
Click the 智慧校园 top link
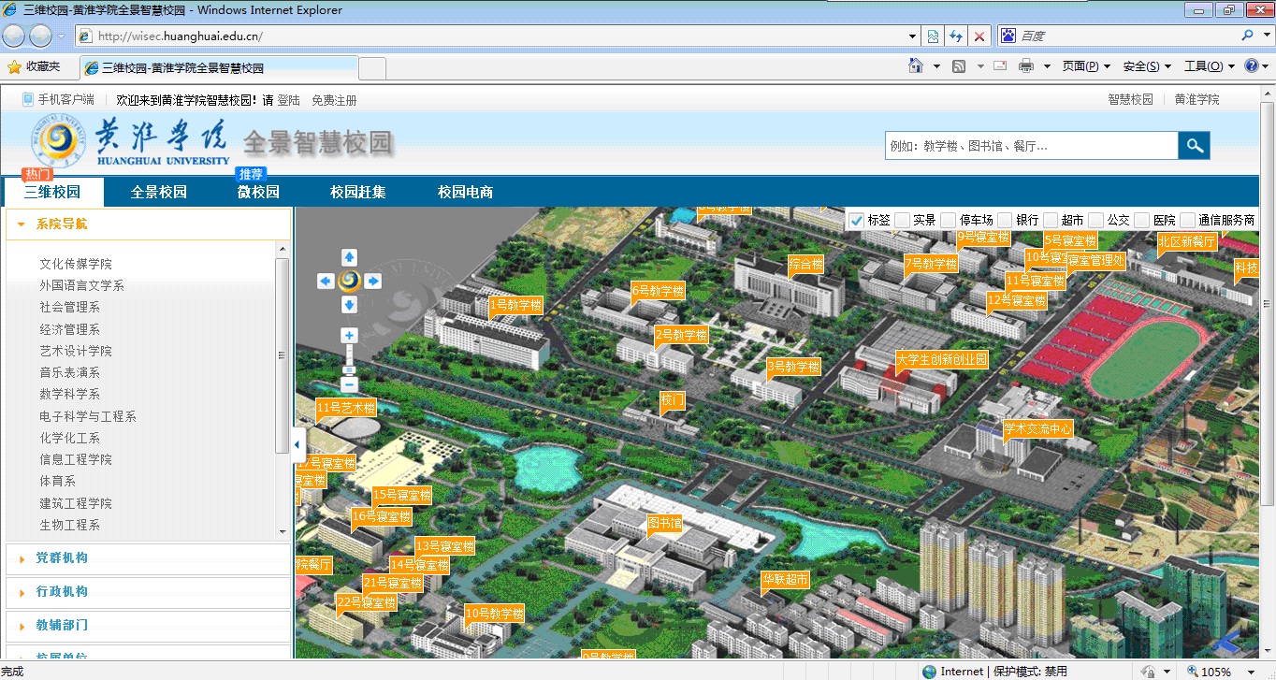[1130, 99]
